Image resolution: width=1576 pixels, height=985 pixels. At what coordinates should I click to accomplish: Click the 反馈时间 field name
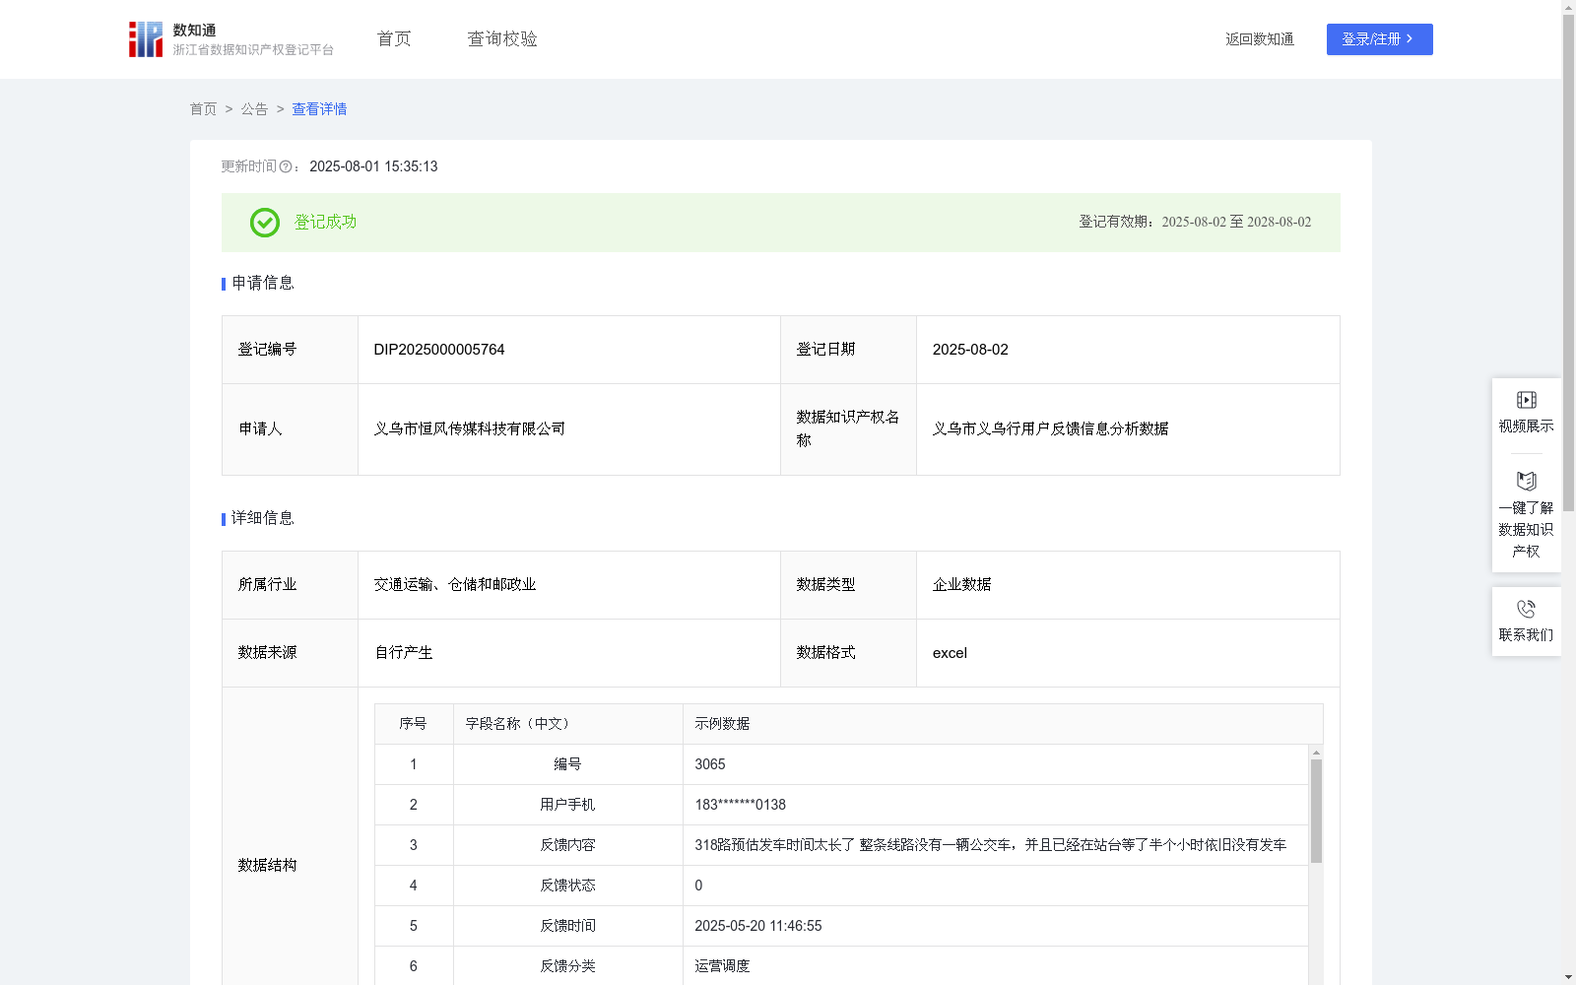click(567, 926)
